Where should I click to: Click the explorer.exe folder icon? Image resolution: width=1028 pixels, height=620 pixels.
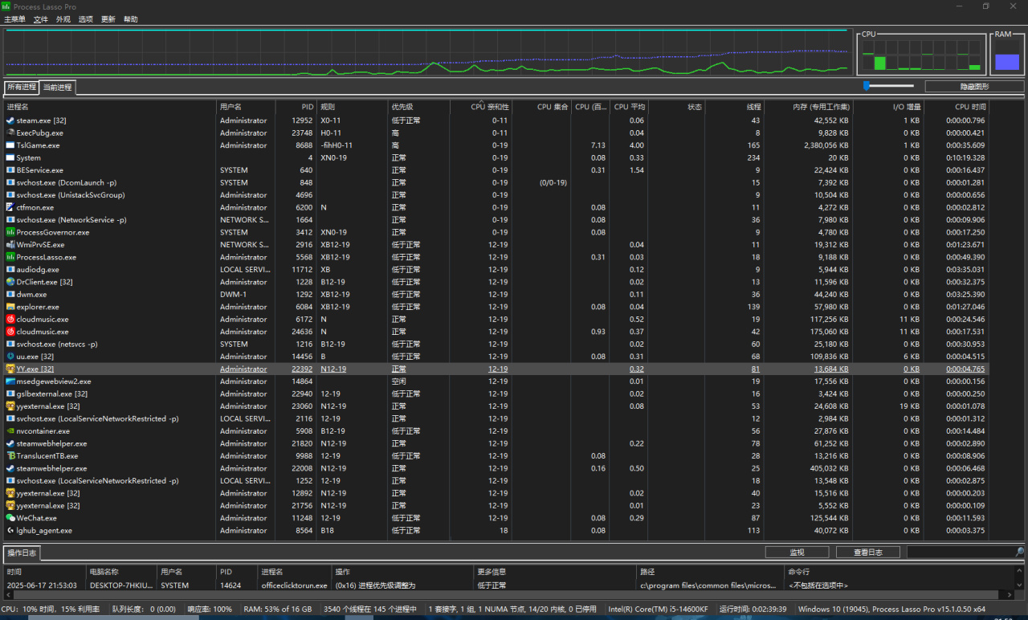point(10,307)
